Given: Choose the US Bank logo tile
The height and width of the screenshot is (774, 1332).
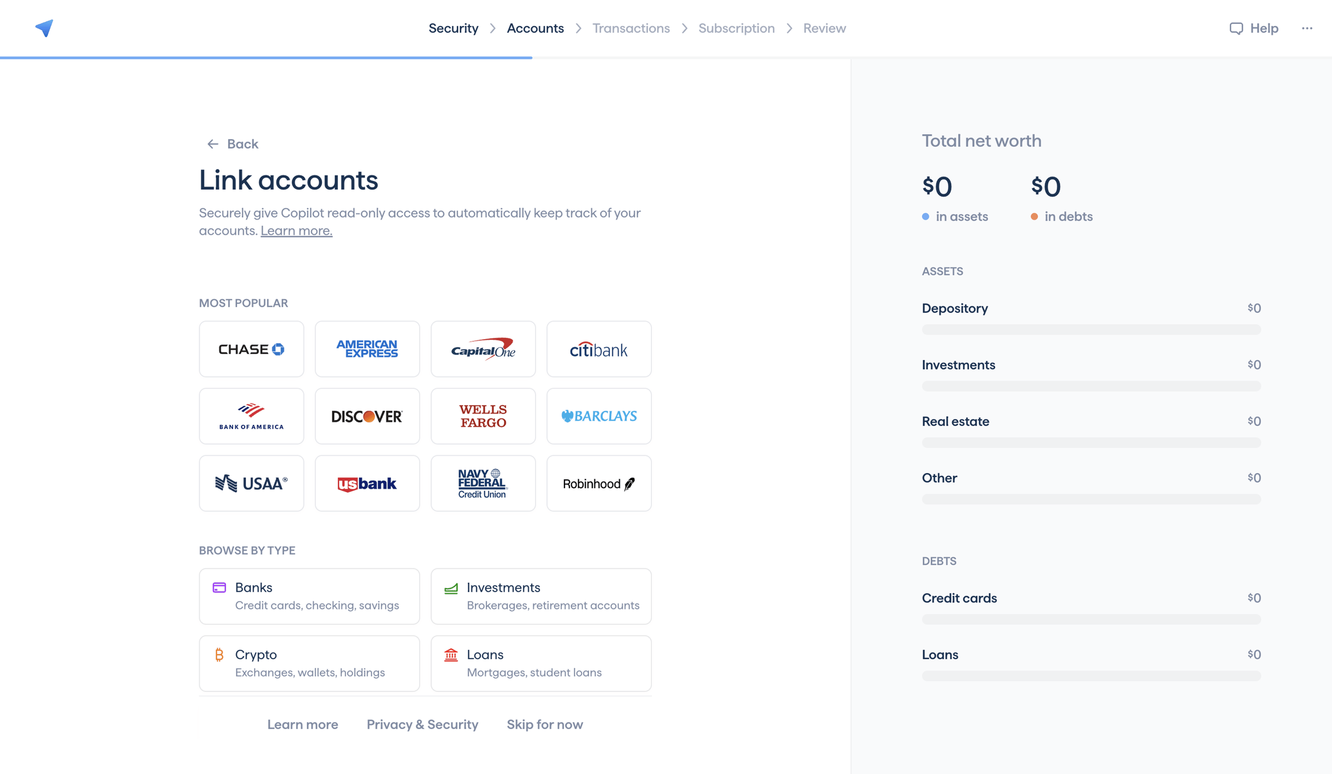Looking at the screenshot, I should pyautogui.click(x=367, y=483).
